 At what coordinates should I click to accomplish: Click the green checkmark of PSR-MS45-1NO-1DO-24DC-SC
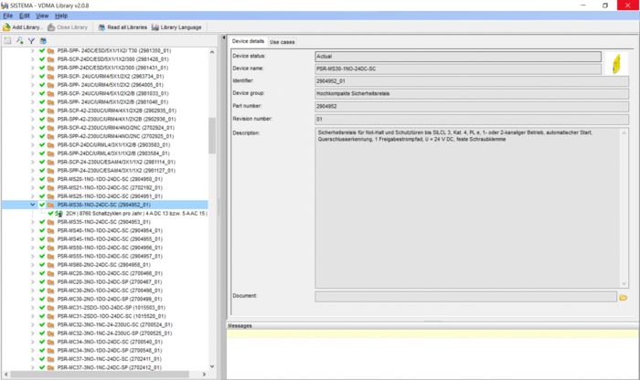42,239
